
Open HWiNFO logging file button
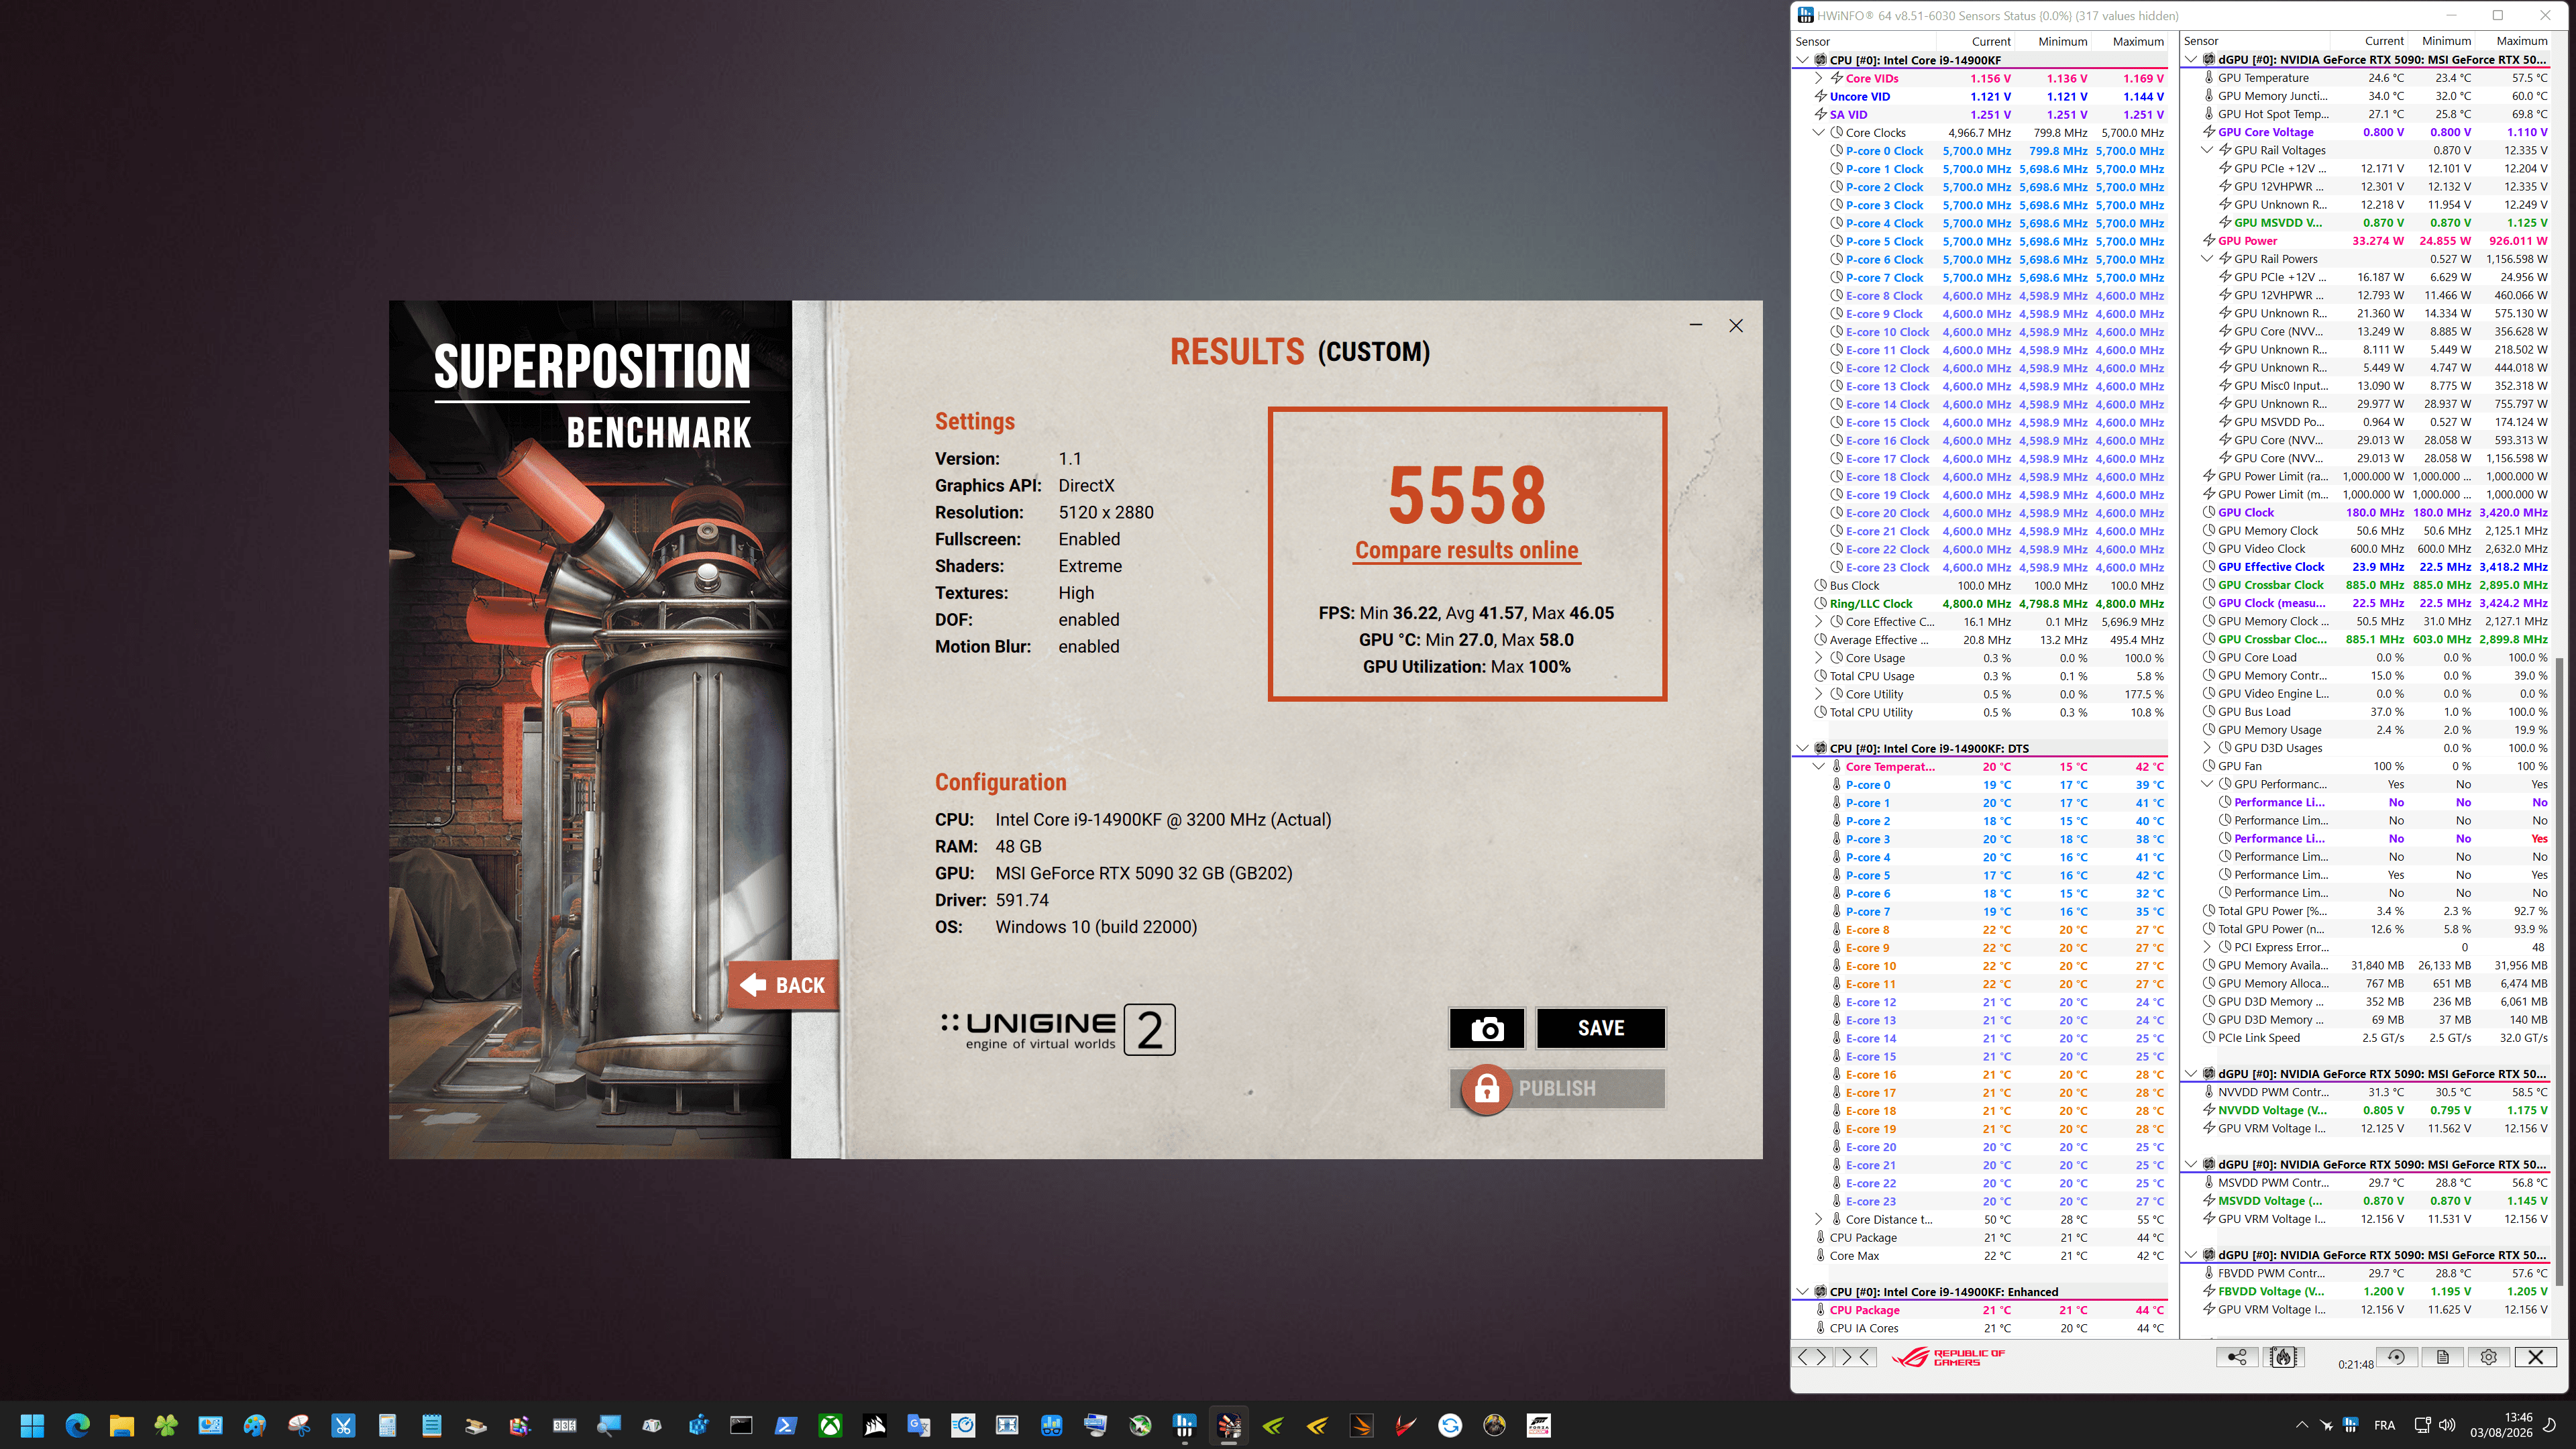click(2442, 1357)
